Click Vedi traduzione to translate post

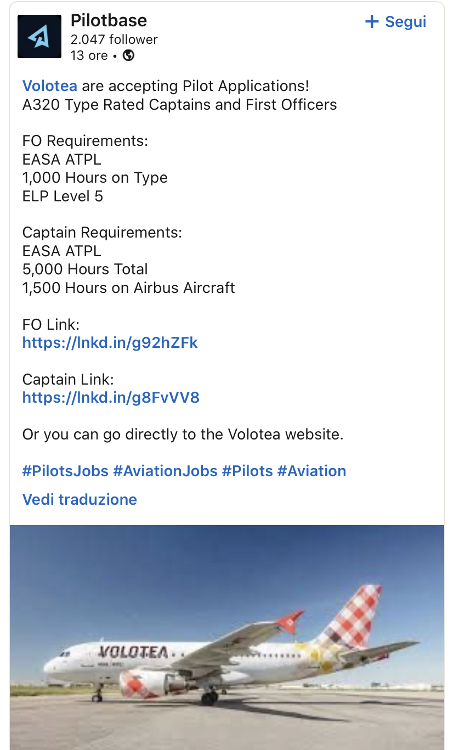[x=80, y=499]
